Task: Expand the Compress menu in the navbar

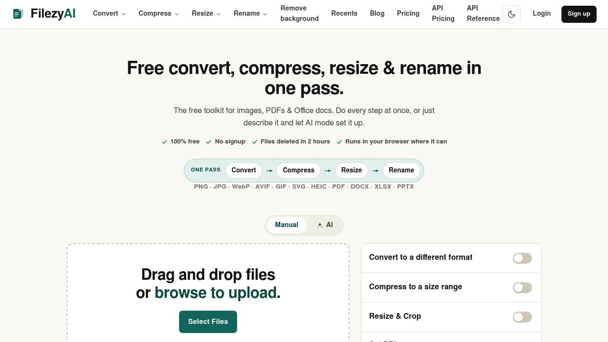Action: point(159,13)
